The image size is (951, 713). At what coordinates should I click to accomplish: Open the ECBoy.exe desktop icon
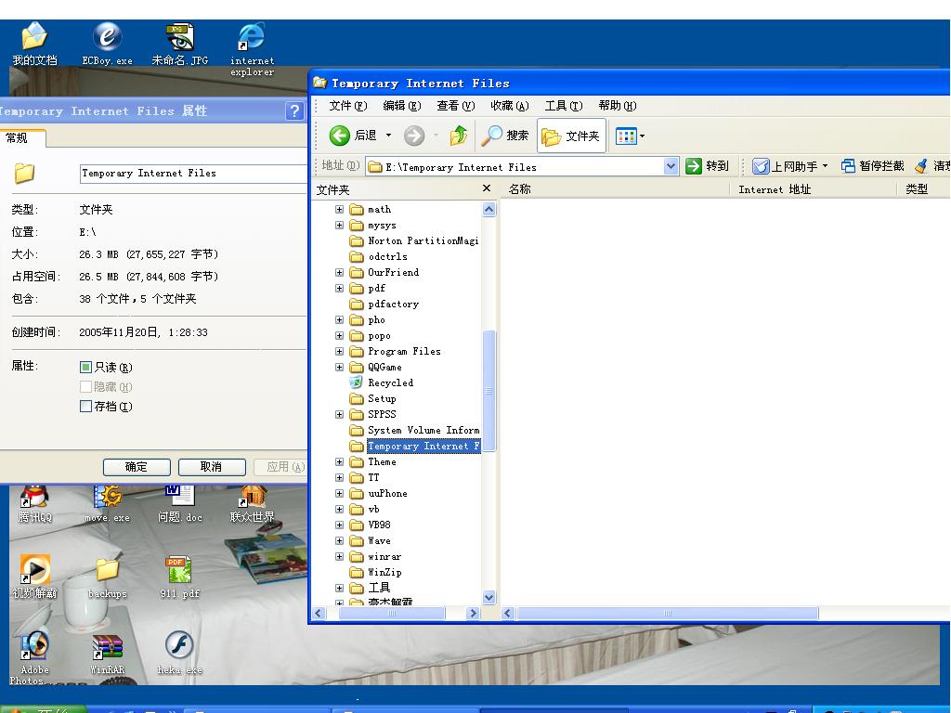pyautogui.click(x=107, y=37)
